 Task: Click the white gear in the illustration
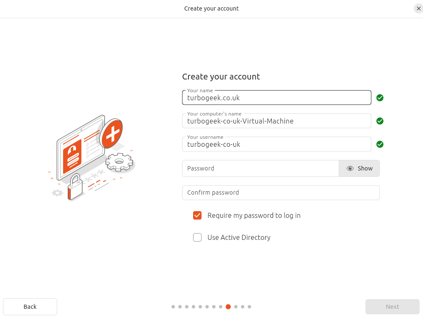click(x=119, y=162)
